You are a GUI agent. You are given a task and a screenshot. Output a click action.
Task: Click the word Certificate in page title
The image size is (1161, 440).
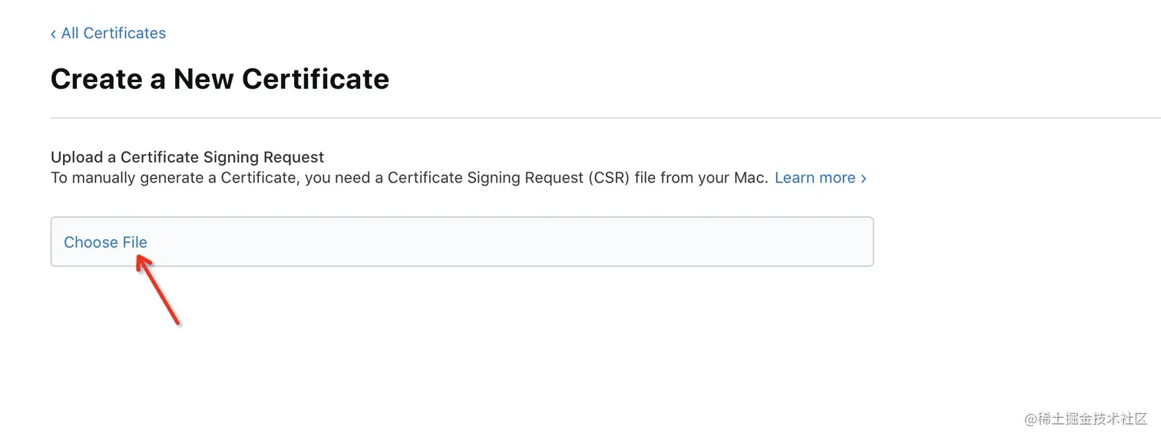(x=316, y=79)
